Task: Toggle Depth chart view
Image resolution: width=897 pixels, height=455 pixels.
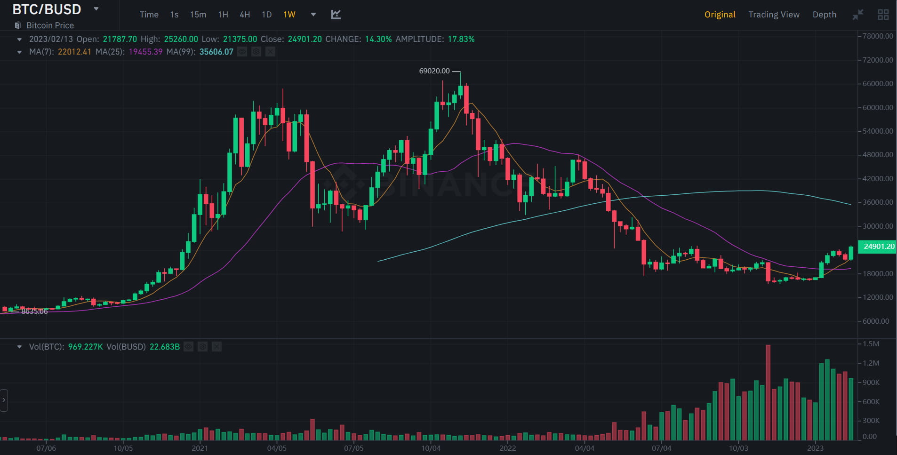Action: point(824,15)
